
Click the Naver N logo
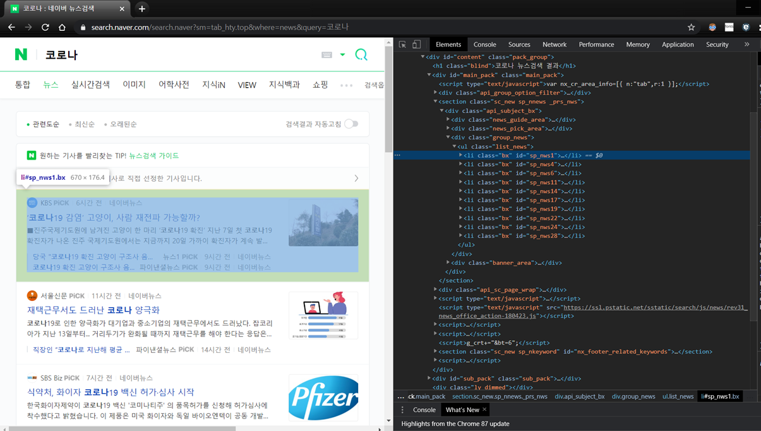21,55
